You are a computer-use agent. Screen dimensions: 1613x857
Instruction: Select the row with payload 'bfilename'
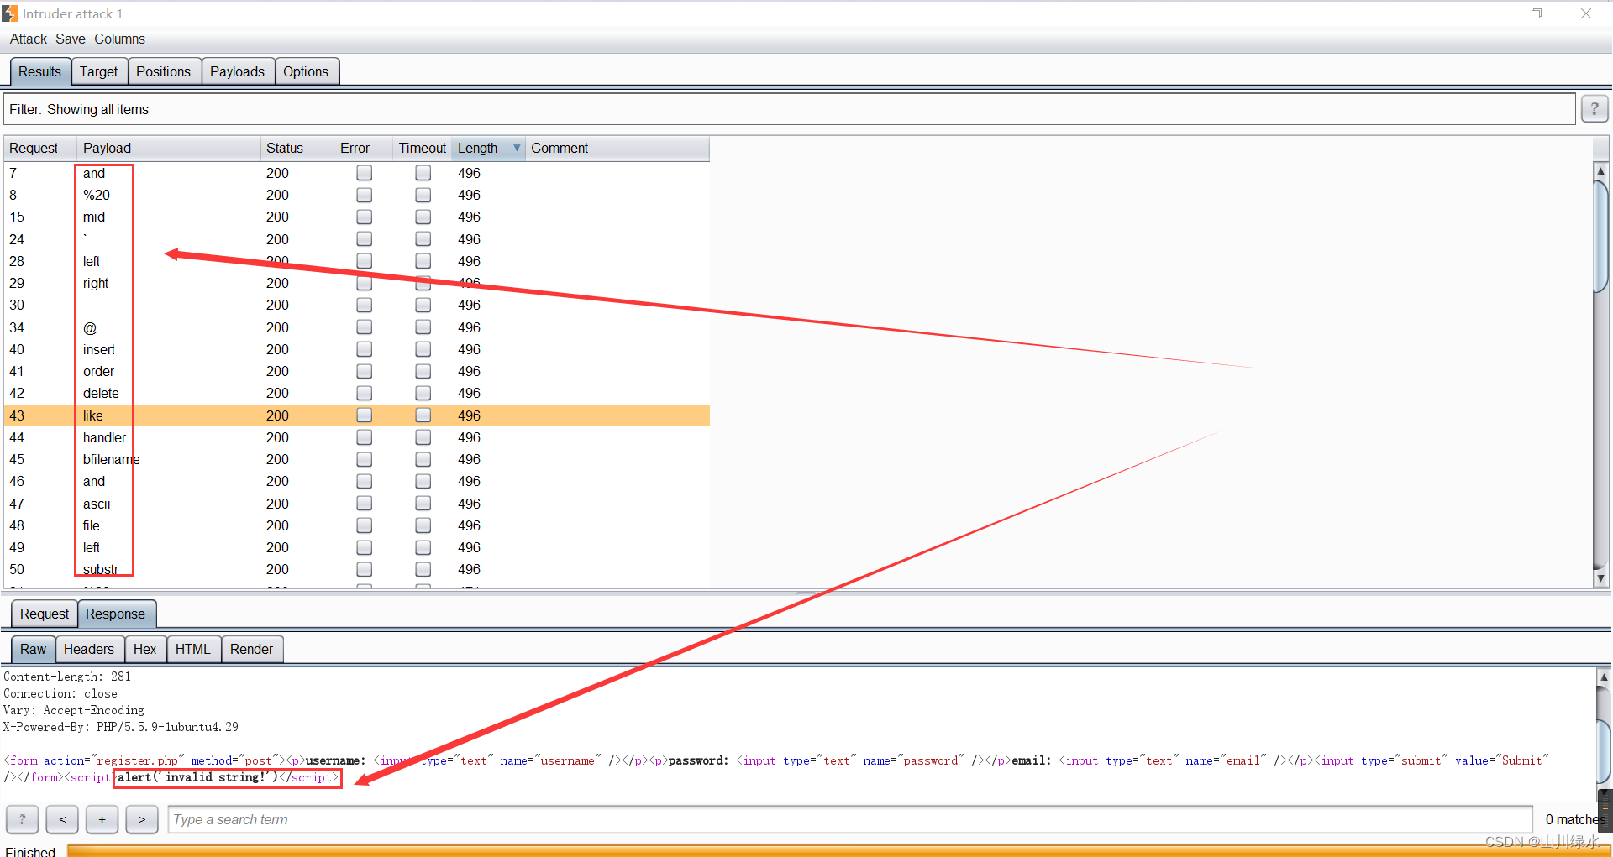coord(357,459)
